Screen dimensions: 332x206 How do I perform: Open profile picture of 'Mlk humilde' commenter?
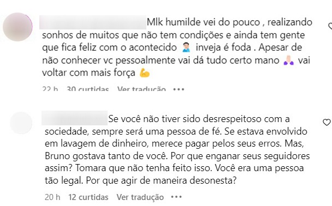pos(17,27)
